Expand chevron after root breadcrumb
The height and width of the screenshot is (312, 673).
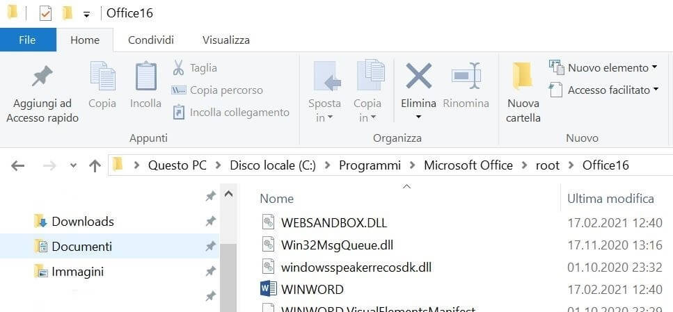571,165
